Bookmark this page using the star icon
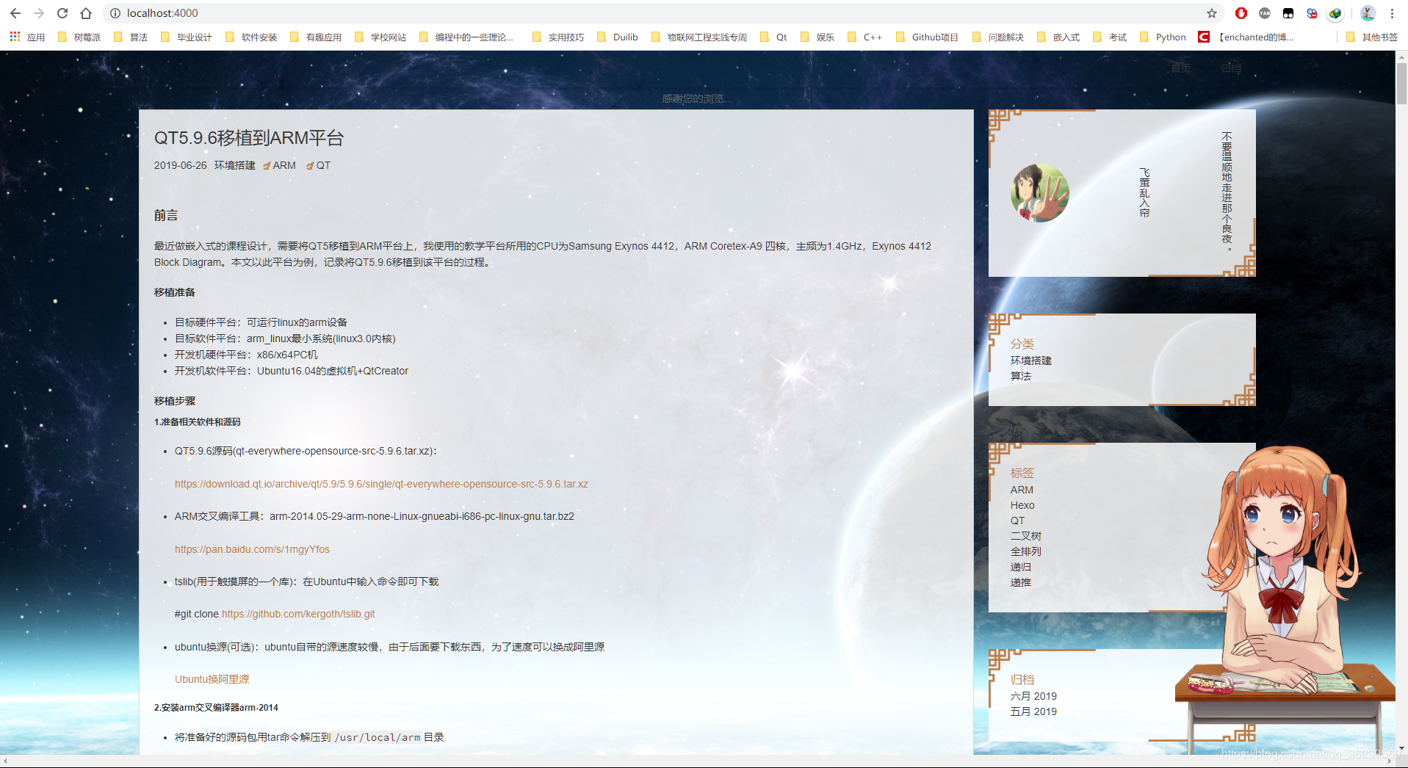 click(1212, 12)
